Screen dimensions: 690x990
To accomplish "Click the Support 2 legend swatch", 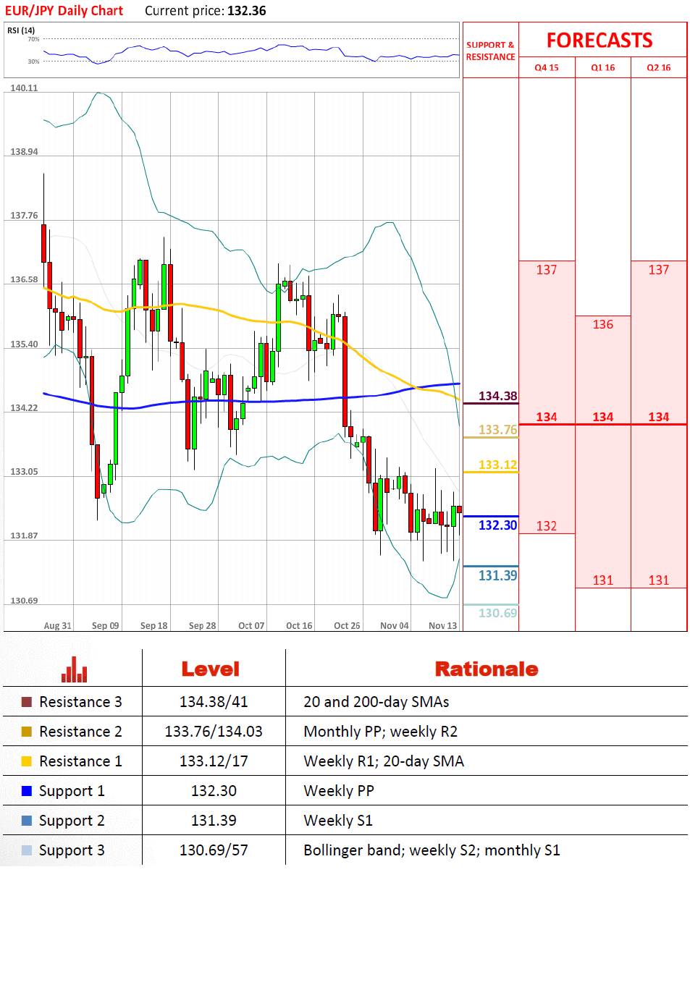I will coord(27,821).
